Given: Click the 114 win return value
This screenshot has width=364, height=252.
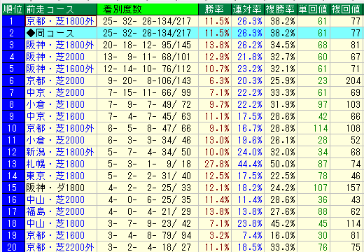Looking at the screenshot, I should 321,128.
